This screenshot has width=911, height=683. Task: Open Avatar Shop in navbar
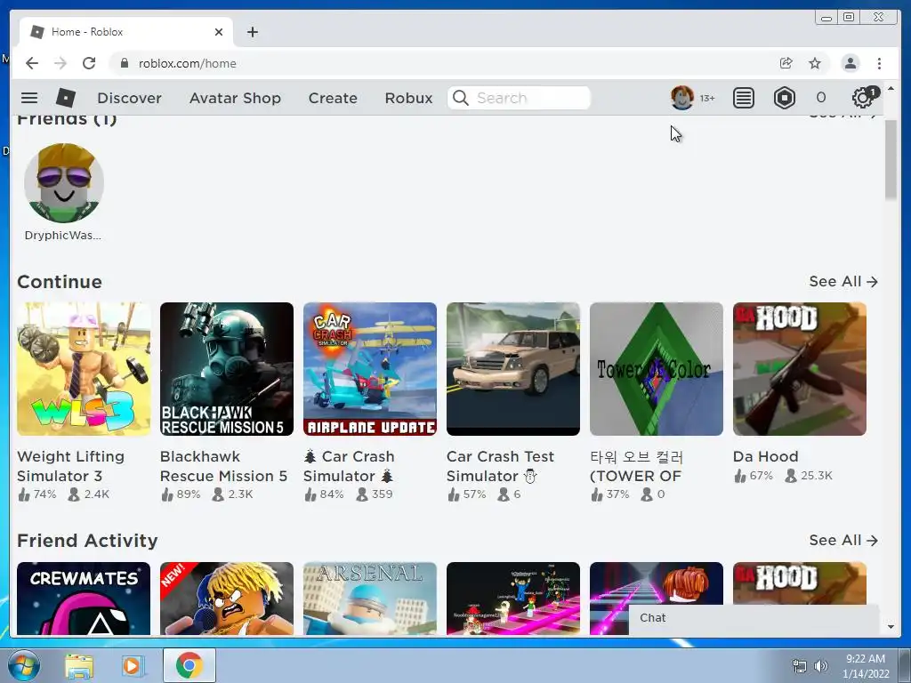[x=235, y=98]
